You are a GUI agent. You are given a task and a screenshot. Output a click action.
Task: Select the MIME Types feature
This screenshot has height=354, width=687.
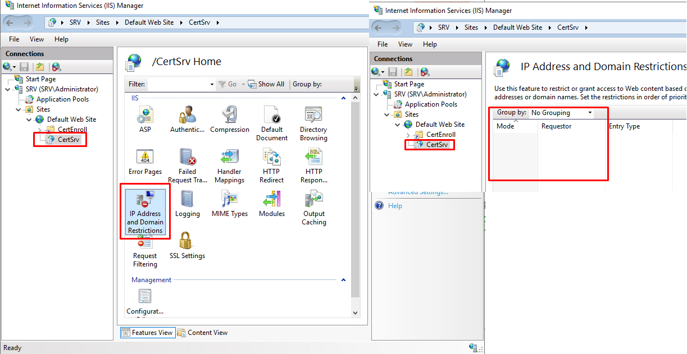pyautogui.click(x=230, y=204)
